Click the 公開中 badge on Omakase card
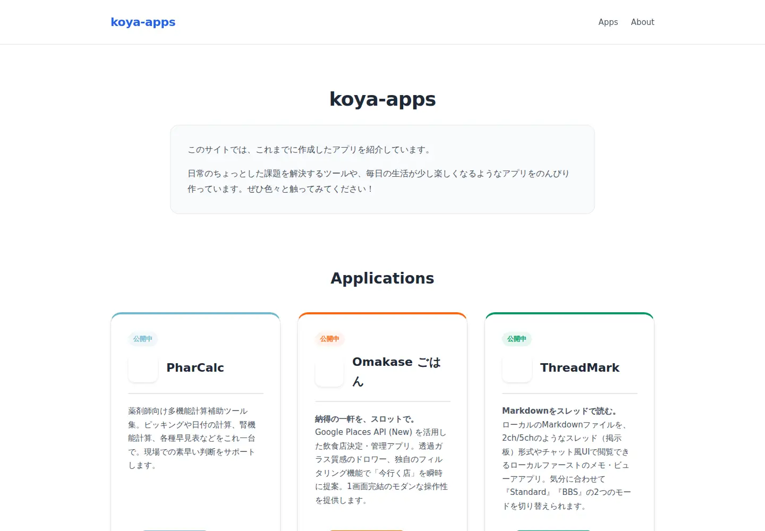The image size is (765, 531). 329,339
